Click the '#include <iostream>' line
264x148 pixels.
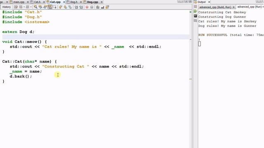26,22
